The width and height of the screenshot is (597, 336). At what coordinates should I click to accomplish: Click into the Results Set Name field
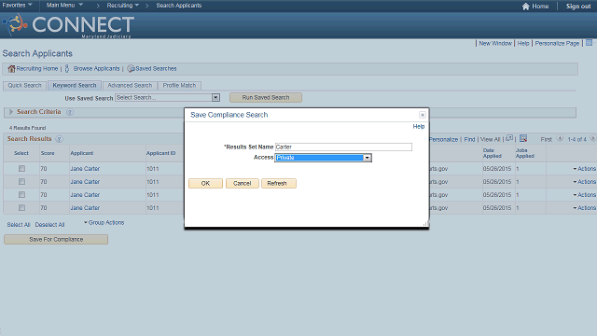point(343,147)
